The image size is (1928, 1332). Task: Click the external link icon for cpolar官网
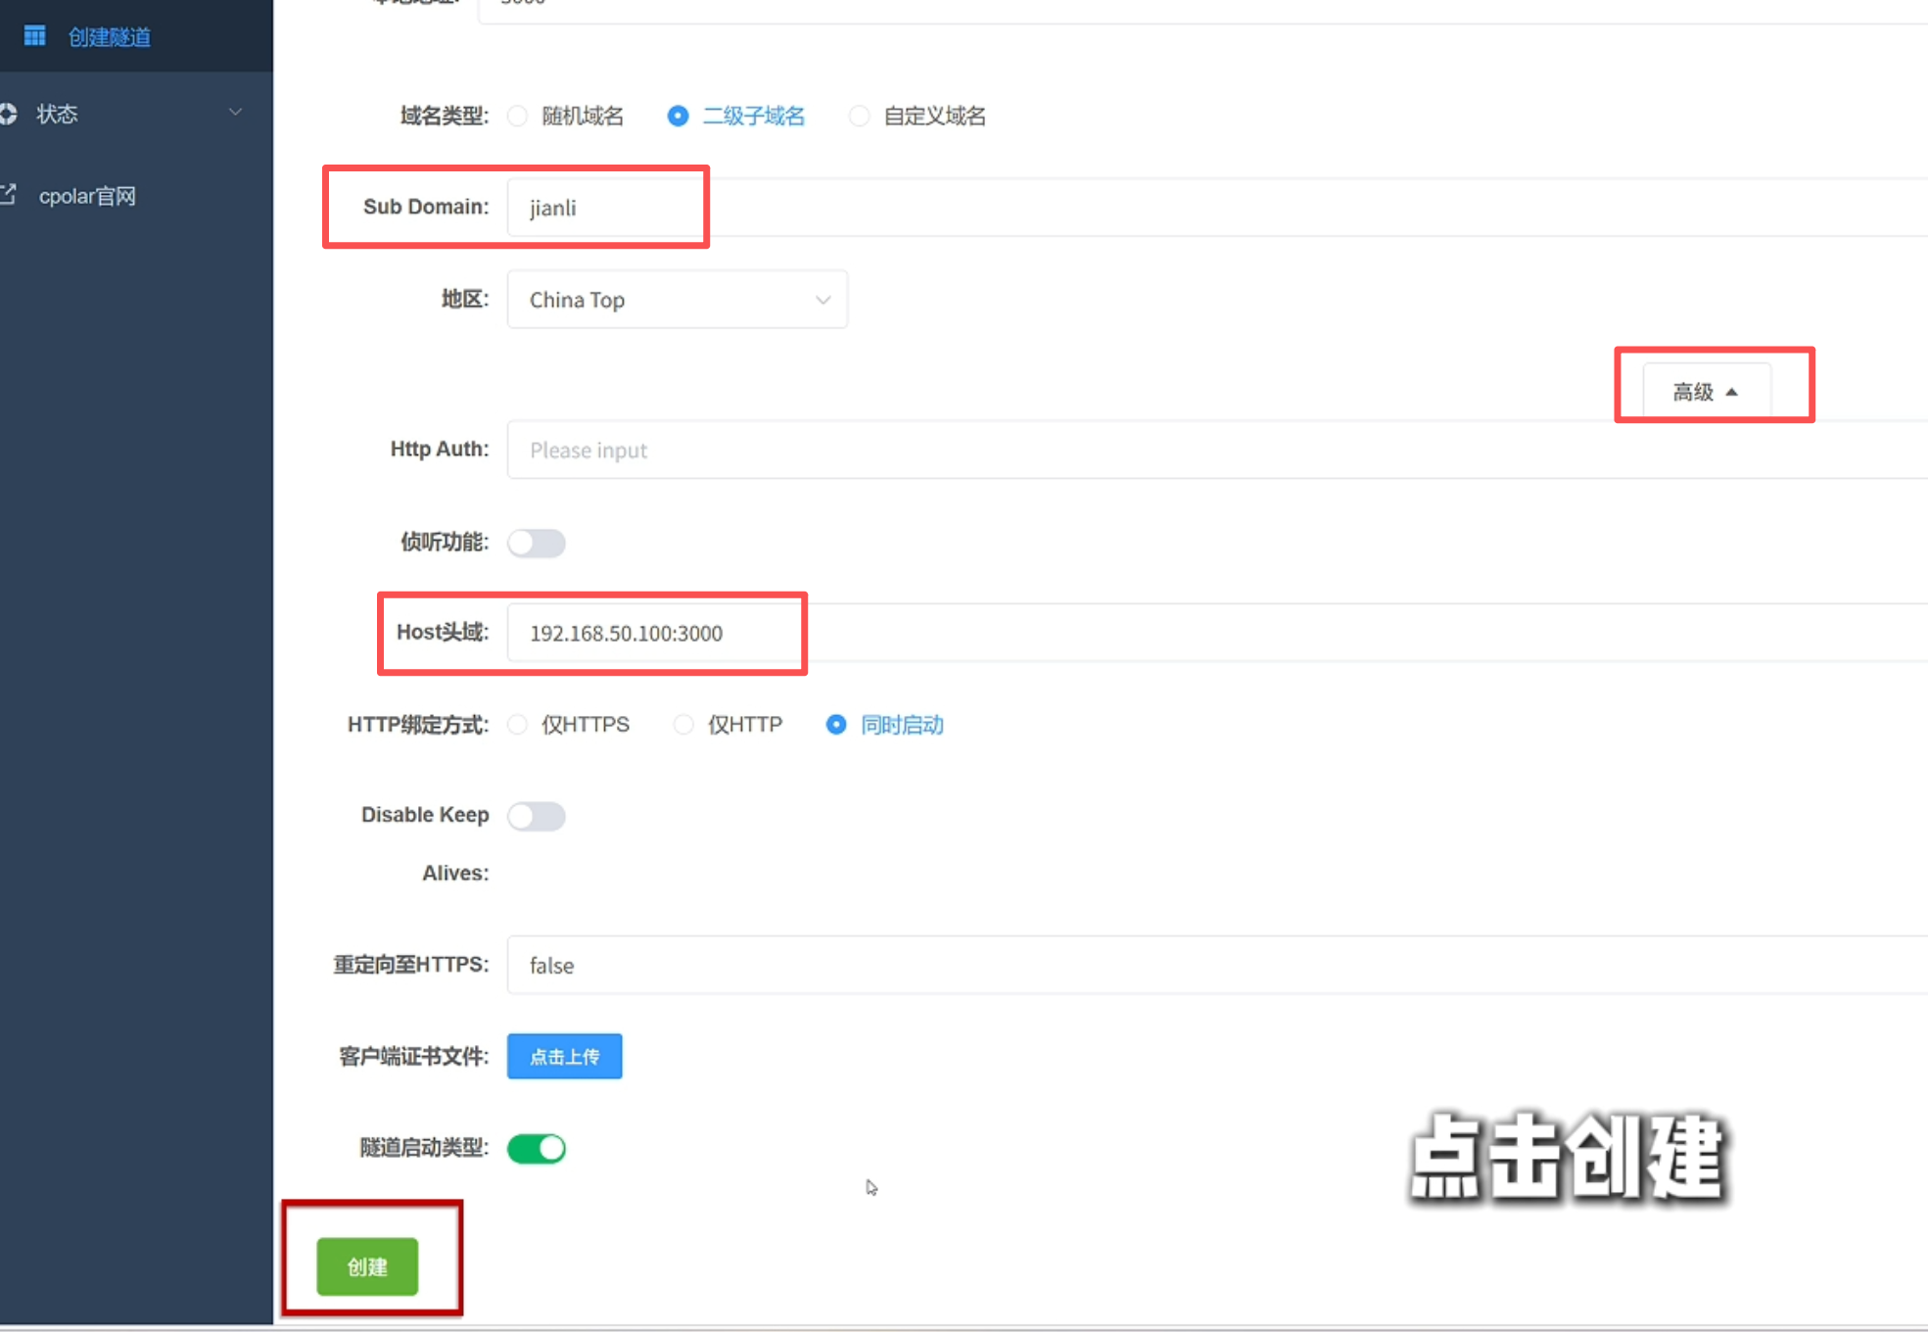click(9, 195)
